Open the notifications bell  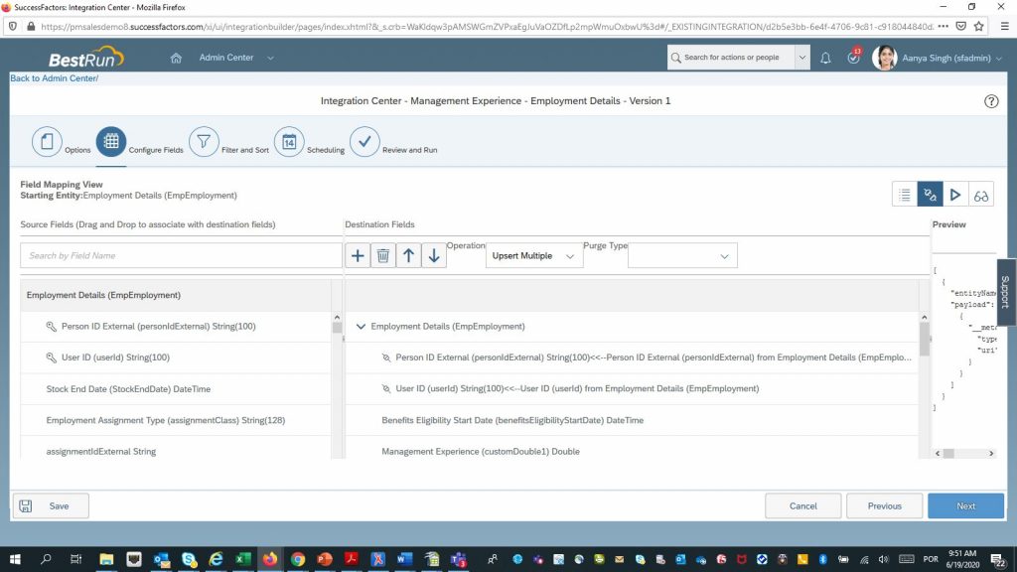tap(825, 58)
